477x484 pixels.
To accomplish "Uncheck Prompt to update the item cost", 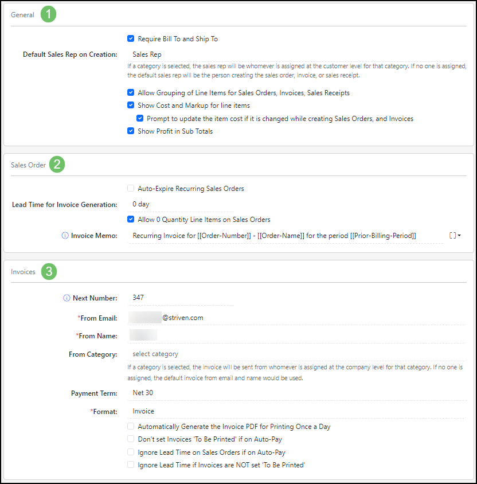I will tap(140, 119).
